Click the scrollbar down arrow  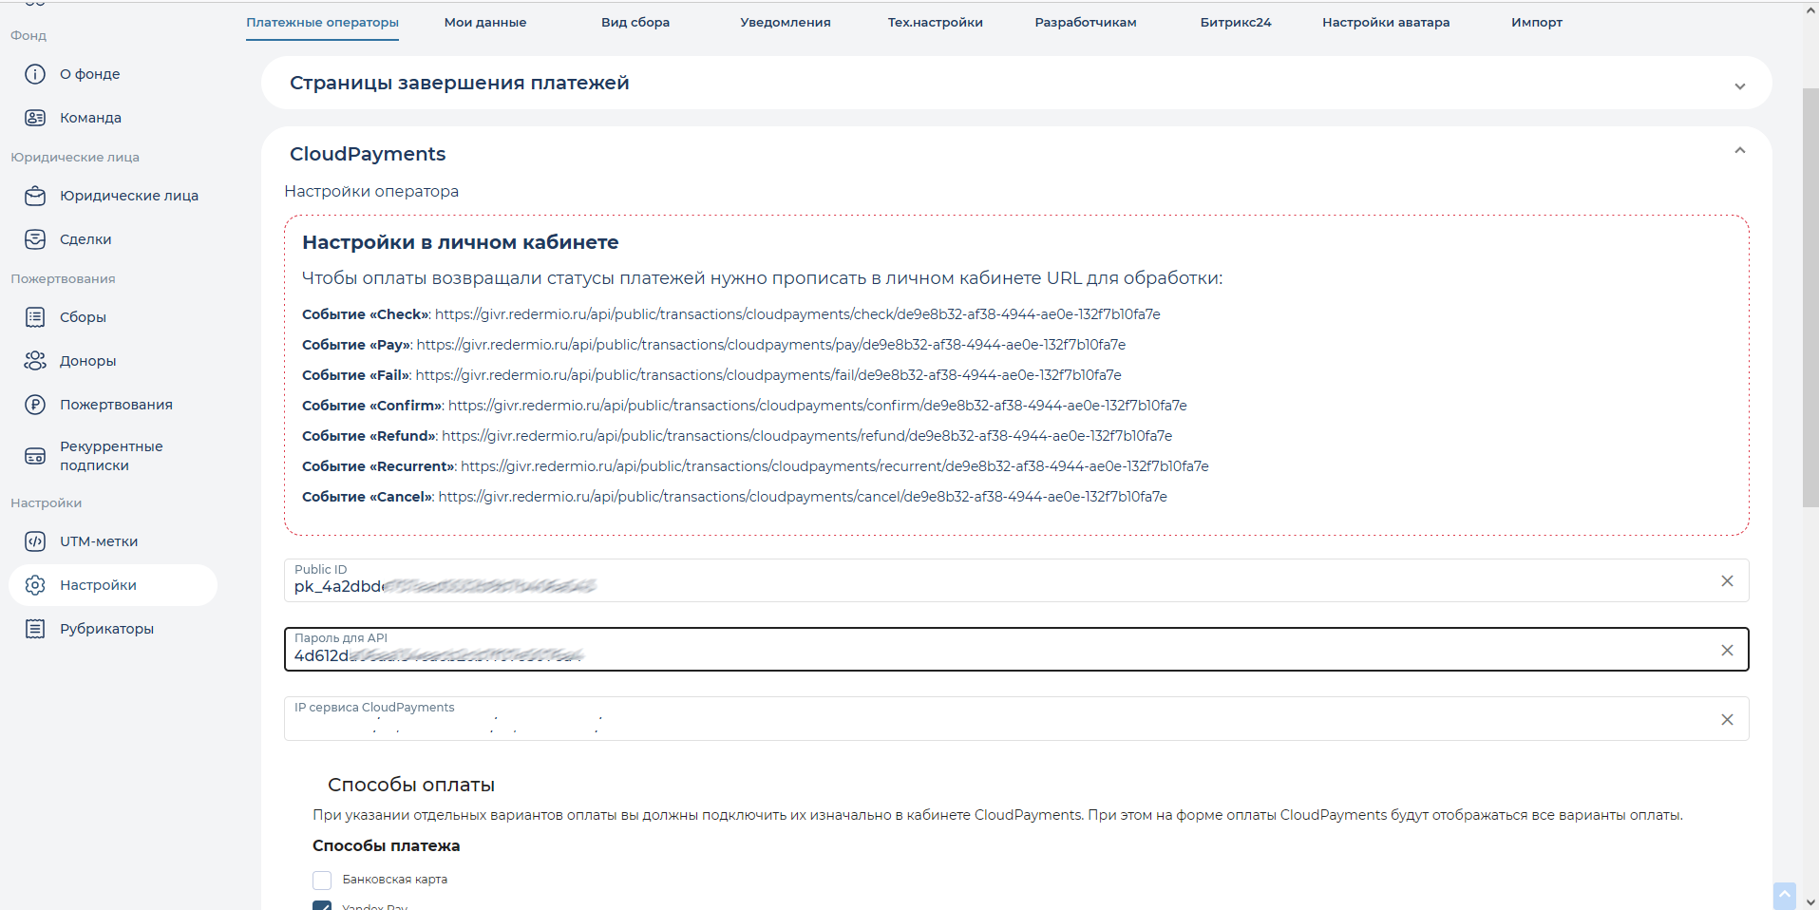pos(1810,902)
